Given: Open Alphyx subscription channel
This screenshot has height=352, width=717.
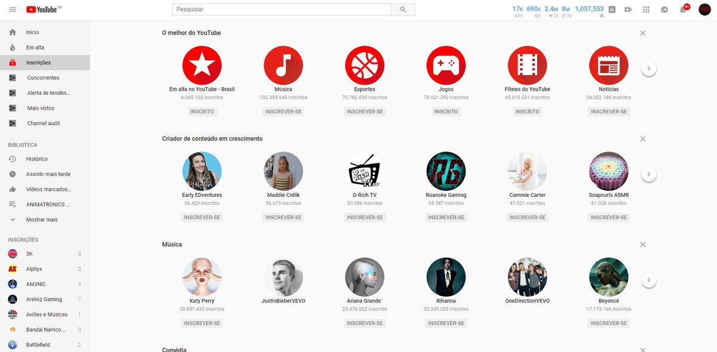Looking at the screenshot, I should tap(45, 269).
